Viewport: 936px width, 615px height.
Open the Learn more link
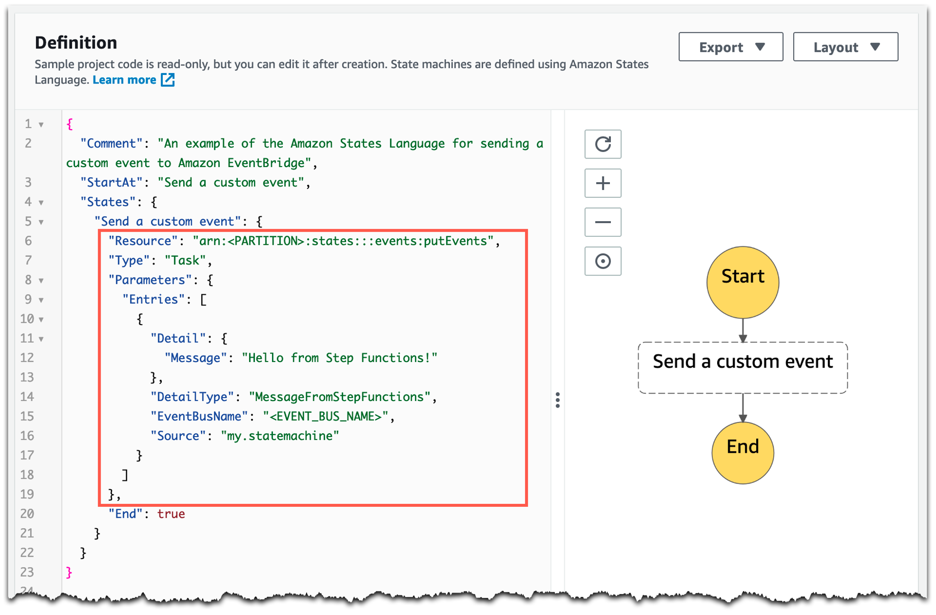coord(124,80)
